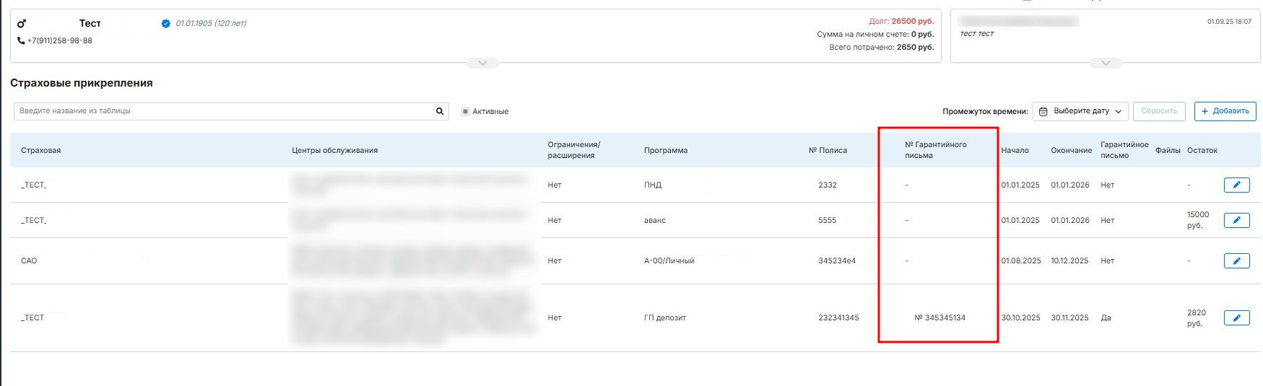Click the Окончание column header
The height and width of the screenshot is (386, 1263).
1071,151
